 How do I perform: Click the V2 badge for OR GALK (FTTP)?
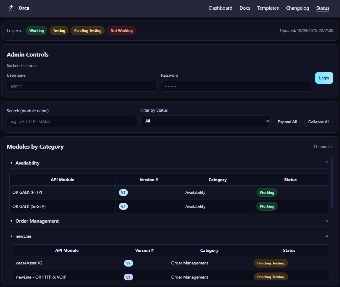coord(123,192)
